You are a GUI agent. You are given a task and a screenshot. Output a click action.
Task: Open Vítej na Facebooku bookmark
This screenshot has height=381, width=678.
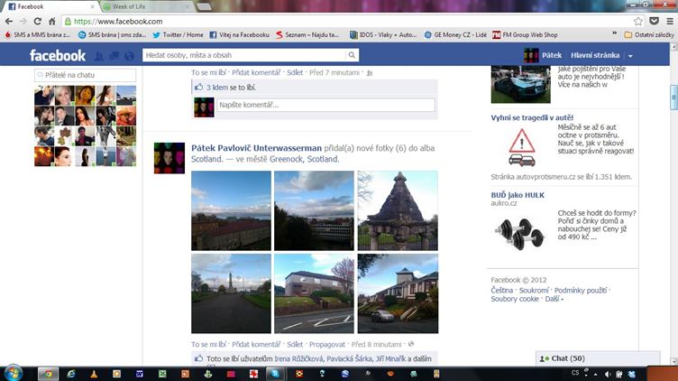pyautogui.click(x=239, y=34)
